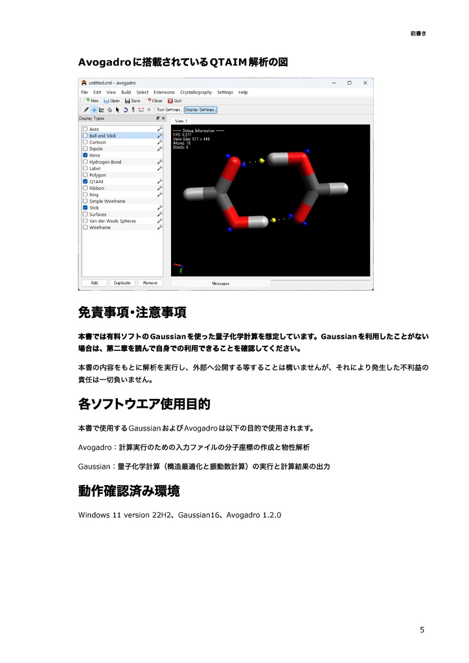Open the View menu
The width and height of the screenshot is (469, 663).
click(111, 92)
